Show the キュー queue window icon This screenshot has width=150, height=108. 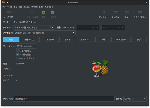[127, 12]
